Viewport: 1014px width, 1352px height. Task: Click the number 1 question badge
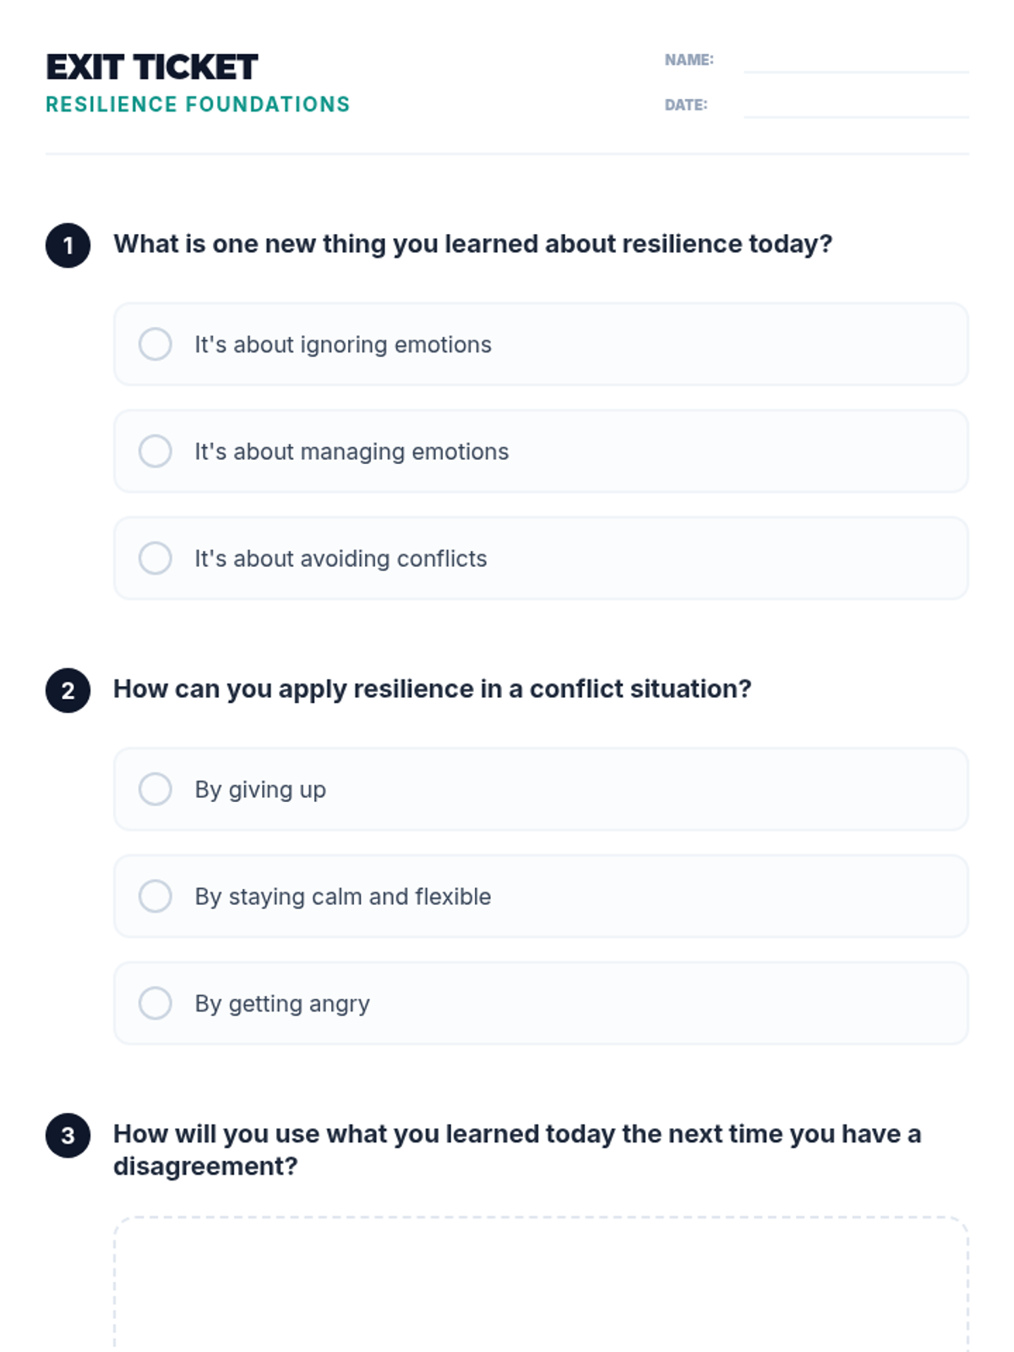(68, 246)
